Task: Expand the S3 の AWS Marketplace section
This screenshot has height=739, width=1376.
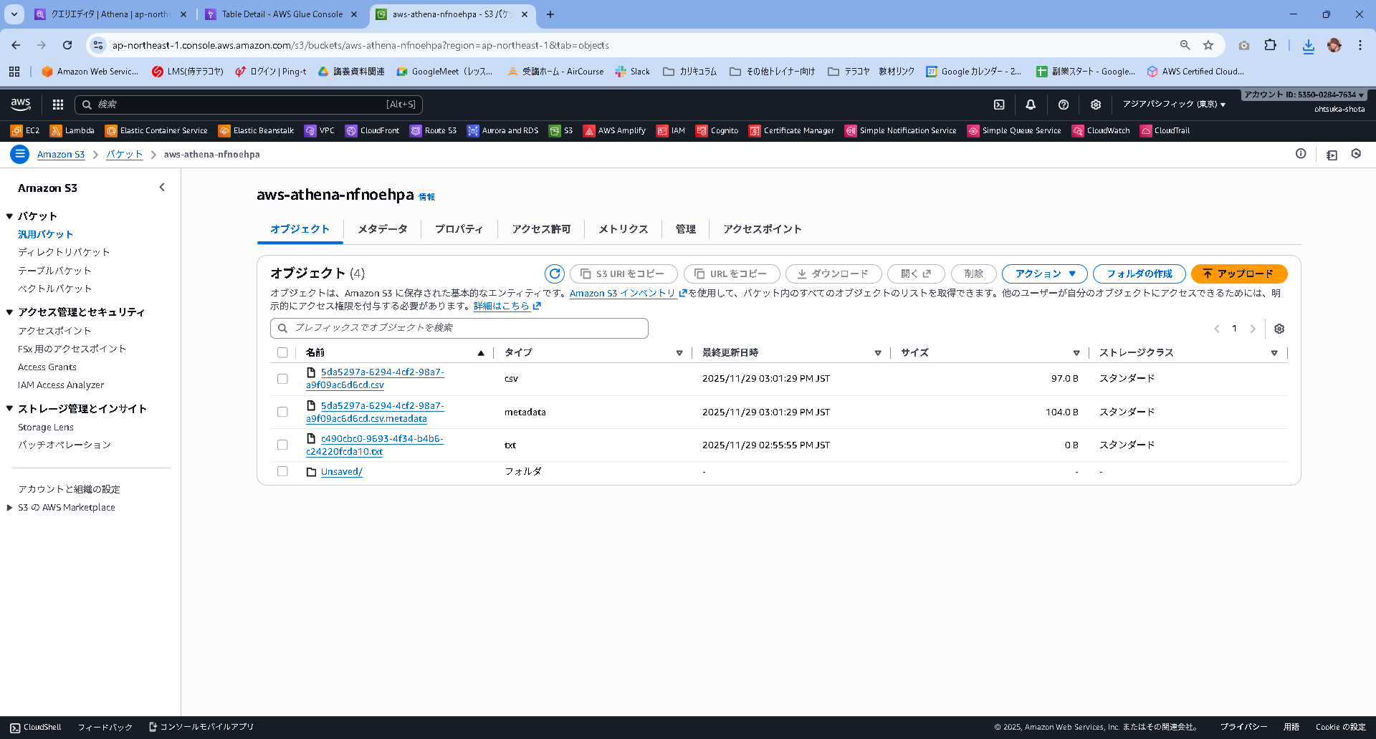Action: (9, 508)
